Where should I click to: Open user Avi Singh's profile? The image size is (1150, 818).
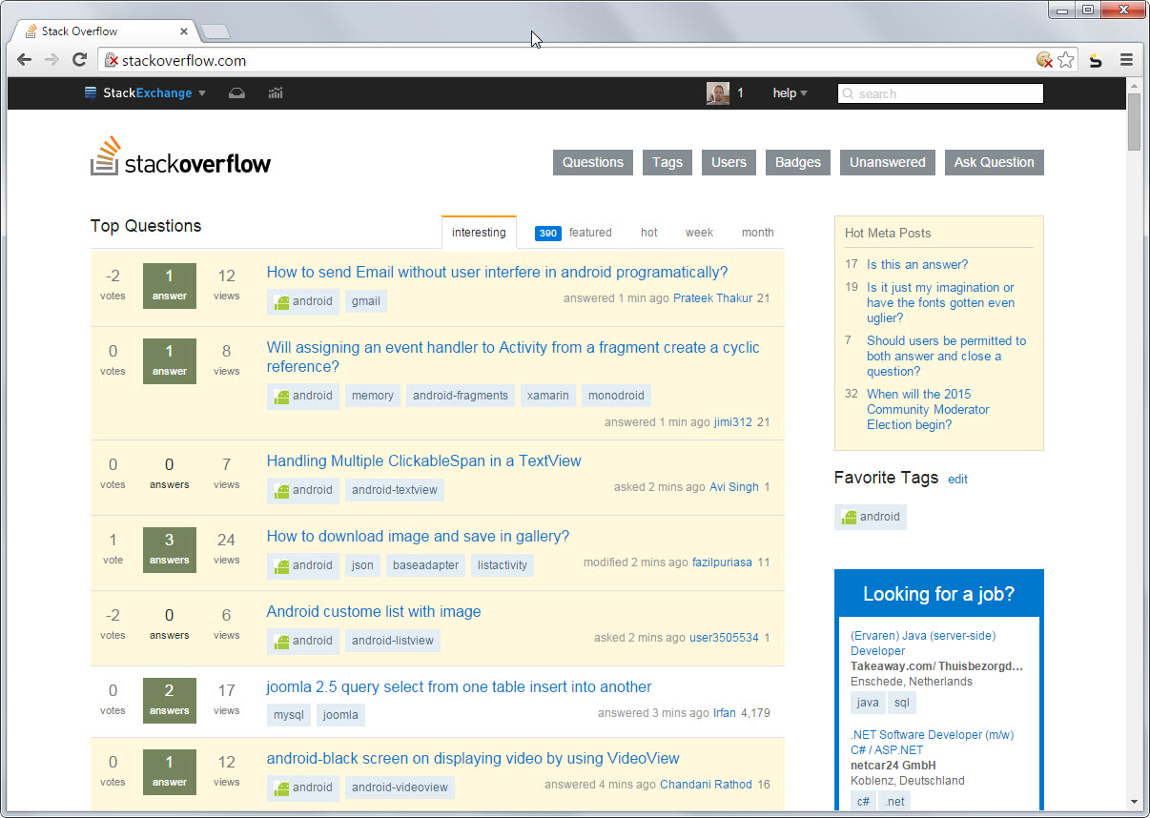click(734, 487)
